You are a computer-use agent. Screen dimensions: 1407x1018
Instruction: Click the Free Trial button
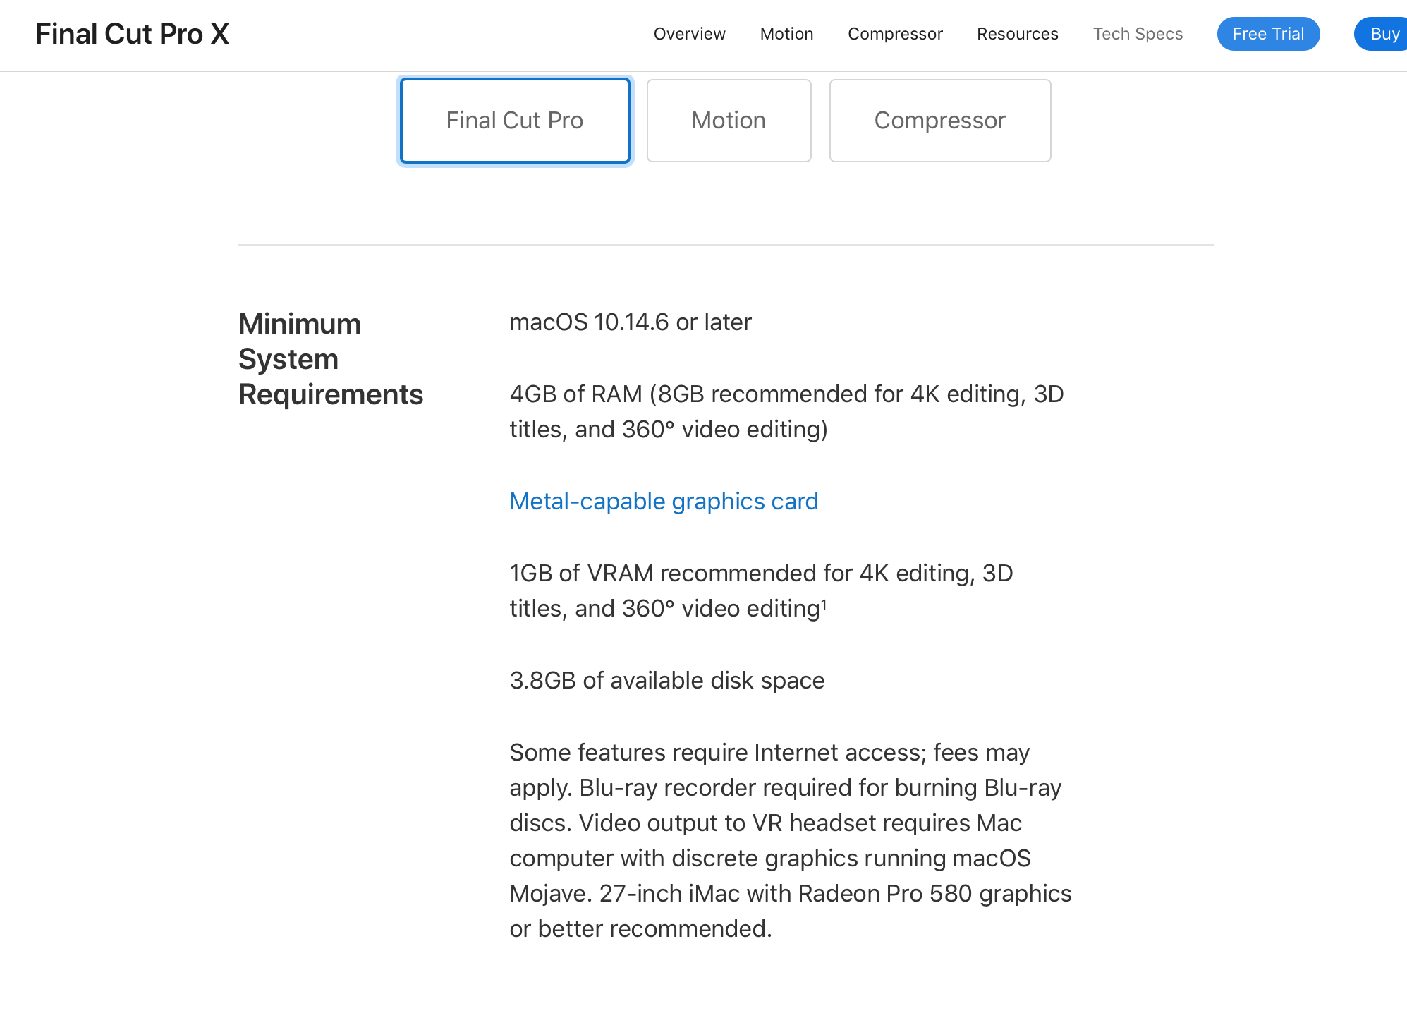[x=1268, y=34]
